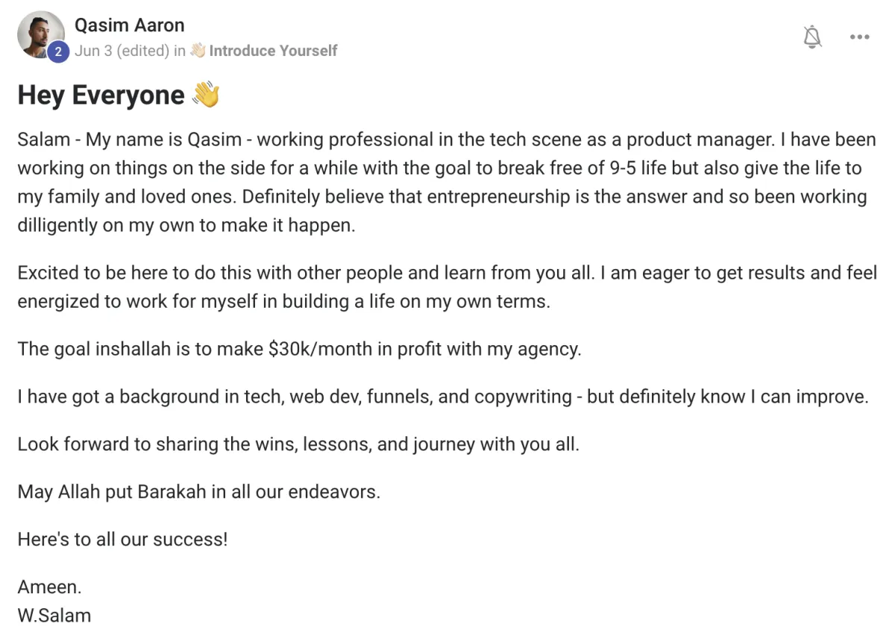Click the Hey Everyone post title
Screen dimensions: 895x638
pyautogui.click(x=101, y=95)
